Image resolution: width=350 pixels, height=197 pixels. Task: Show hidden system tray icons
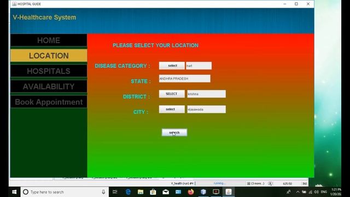coord(297,192)
